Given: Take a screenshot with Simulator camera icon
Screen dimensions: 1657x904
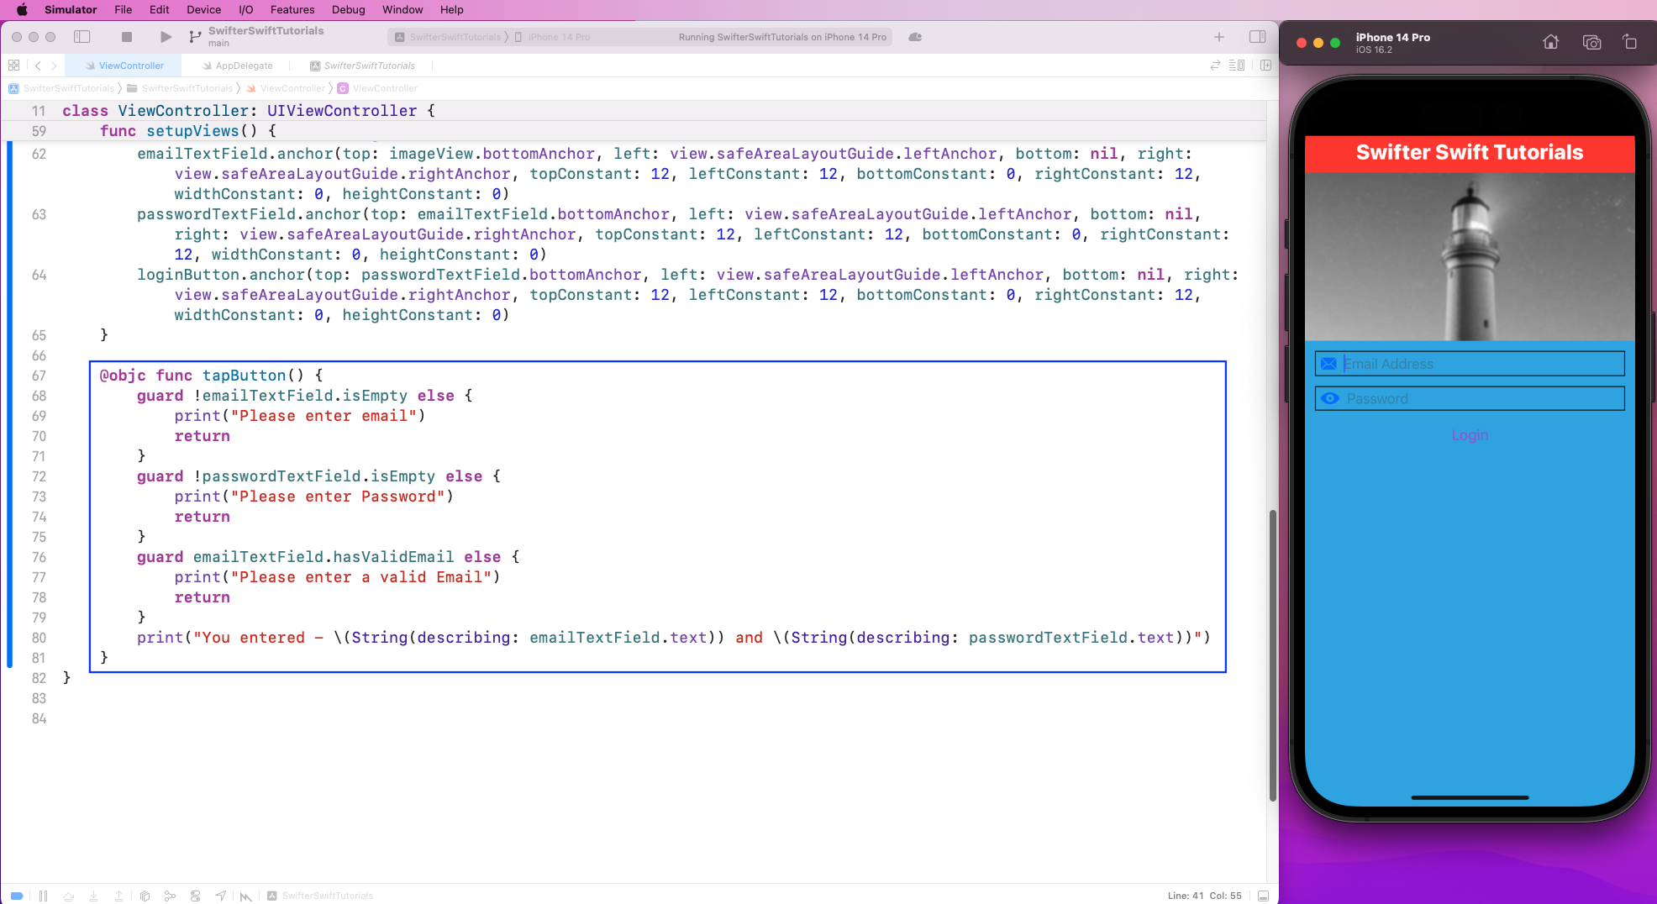Looking at the screenshot, I should [1591, 42].
